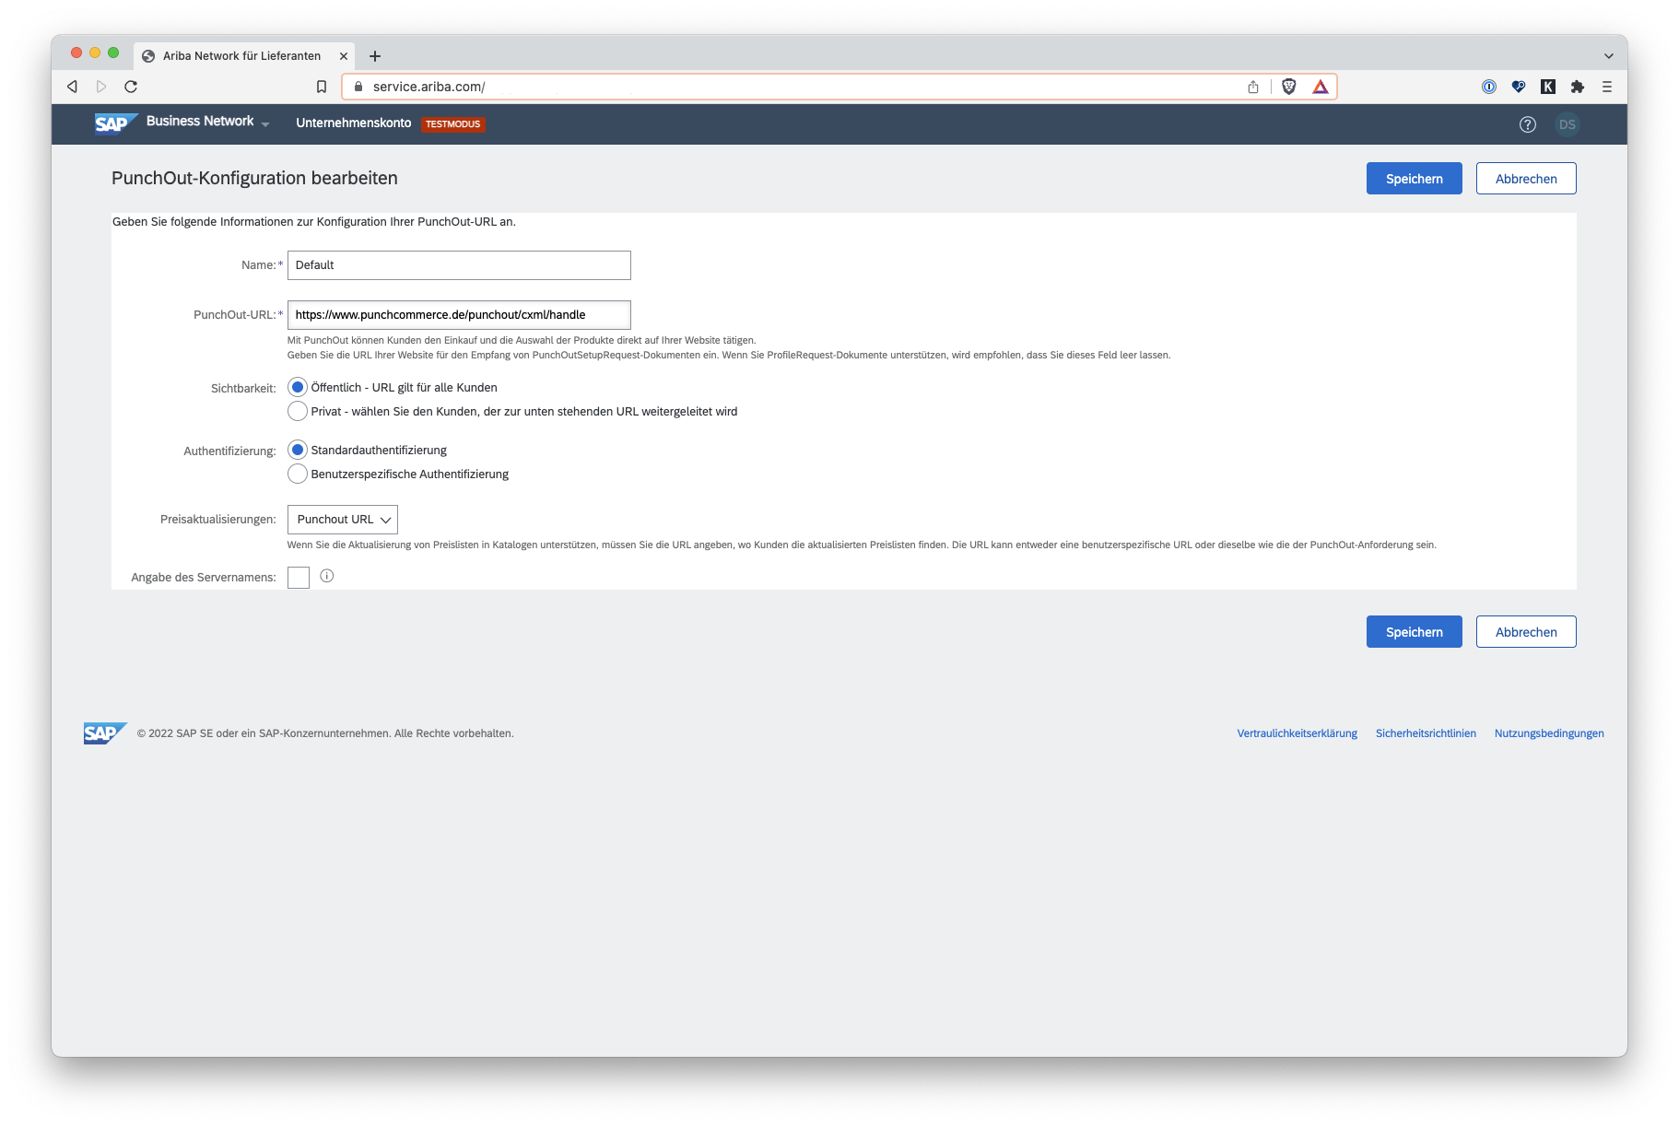Click the Name input field
This screenshot has height=1125, width=1679.
coord(459,265)
